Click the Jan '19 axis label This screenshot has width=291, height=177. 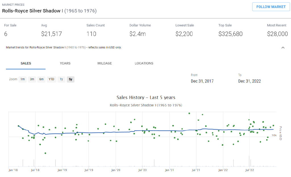click(62, 170)
